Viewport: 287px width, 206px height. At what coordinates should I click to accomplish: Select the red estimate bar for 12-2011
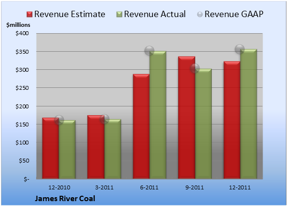[232, 120]
